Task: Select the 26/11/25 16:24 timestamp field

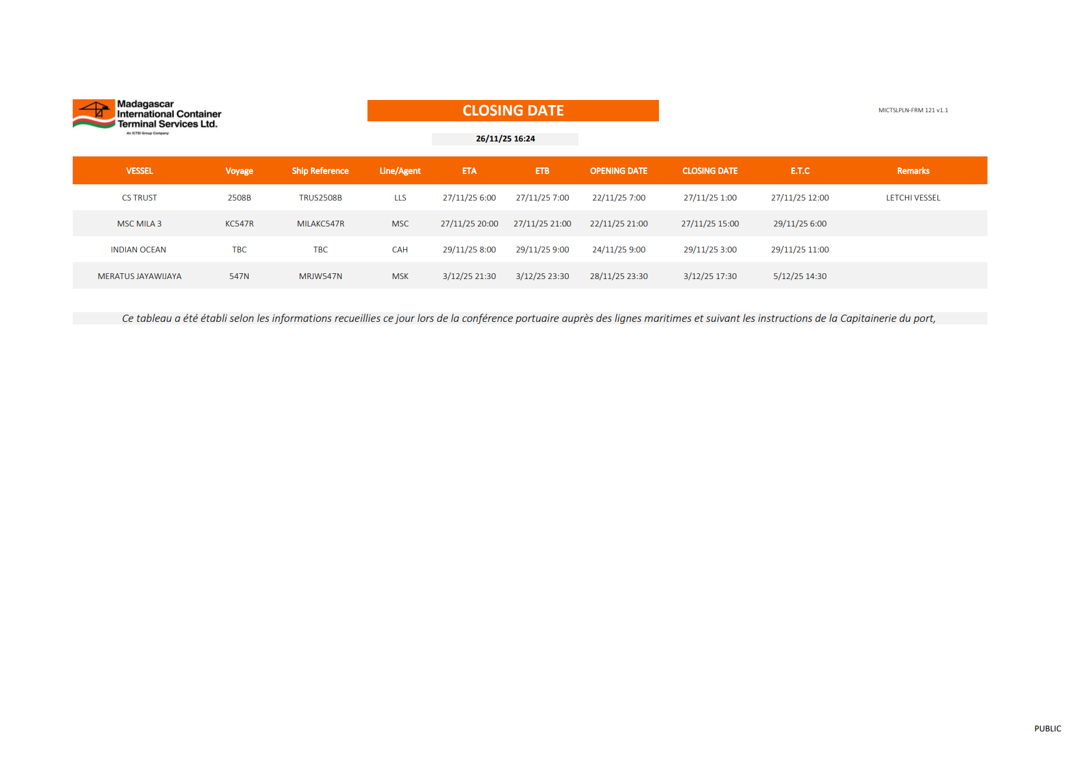Action: click(505, 139)
